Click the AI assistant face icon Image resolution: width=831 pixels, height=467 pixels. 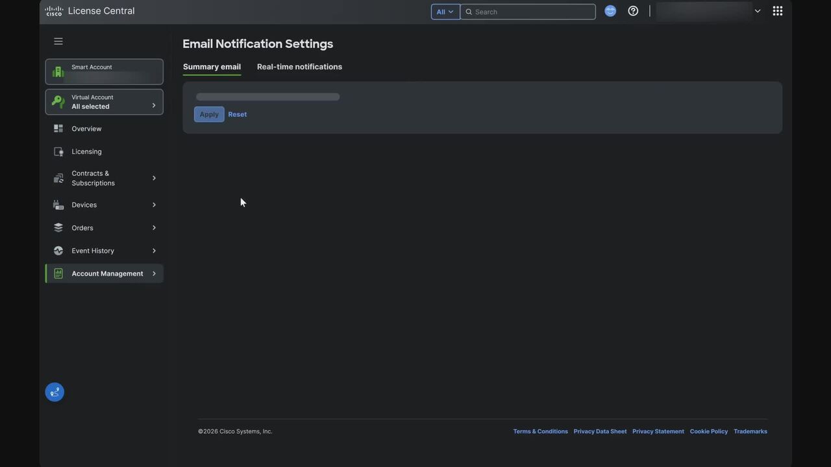click(610, 11)
